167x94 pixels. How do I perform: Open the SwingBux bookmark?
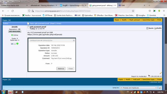(x=141, y=15)
